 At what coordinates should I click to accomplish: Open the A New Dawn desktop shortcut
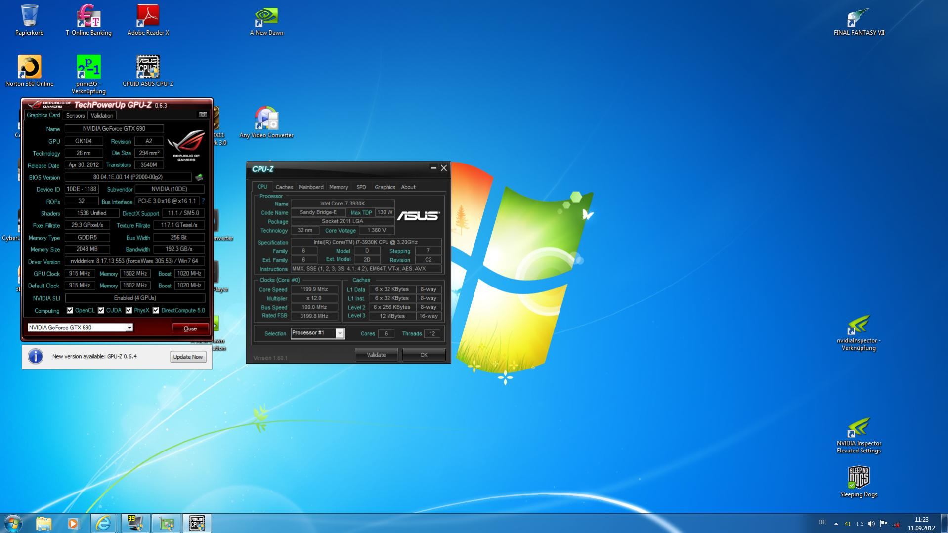pyautogui.click(x=266, y=20)
